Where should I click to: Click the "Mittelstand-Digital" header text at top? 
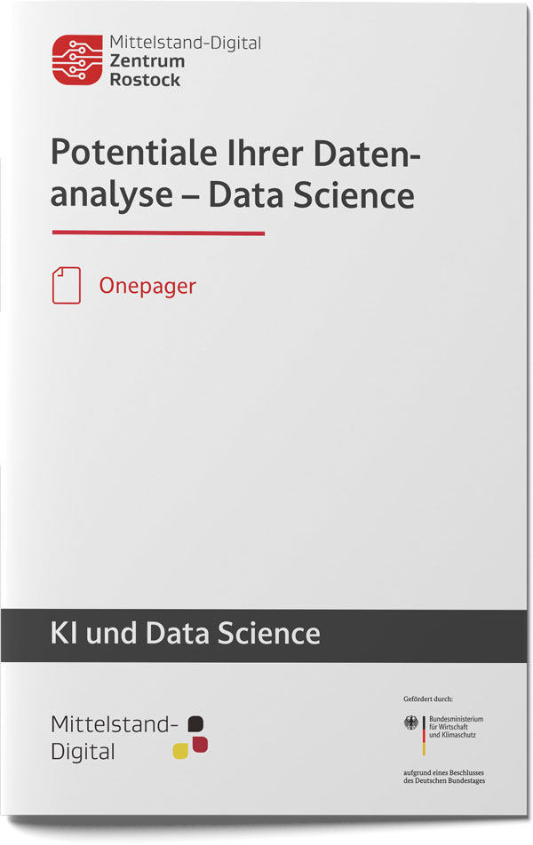click(x=184, y=41)
